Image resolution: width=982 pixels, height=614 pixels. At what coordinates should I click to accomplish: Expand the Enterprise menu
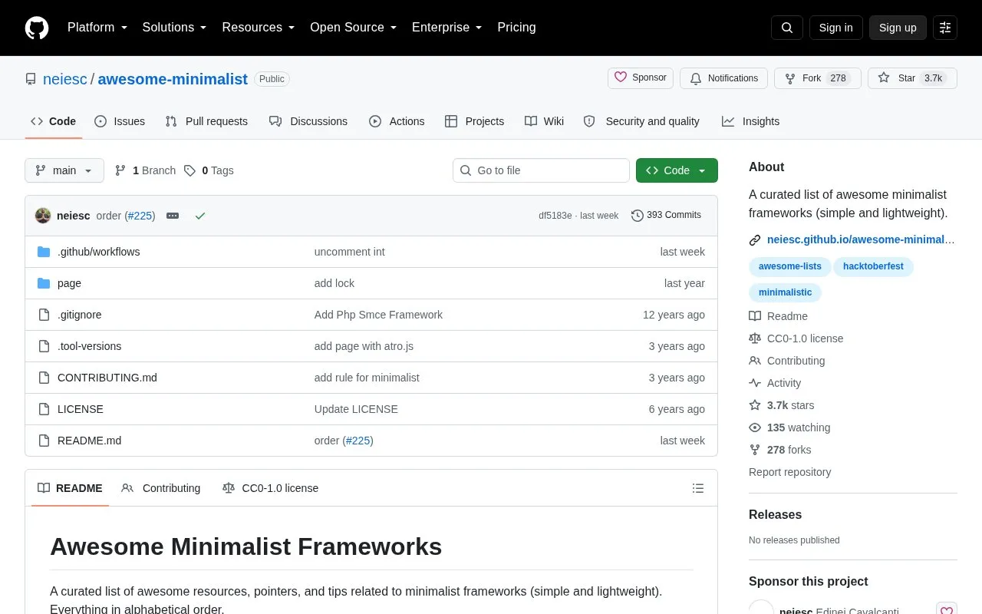[x=447, y=28]
